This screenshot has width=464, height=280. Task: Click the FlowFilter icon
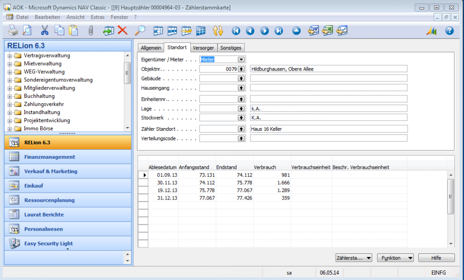coord(186,31)
